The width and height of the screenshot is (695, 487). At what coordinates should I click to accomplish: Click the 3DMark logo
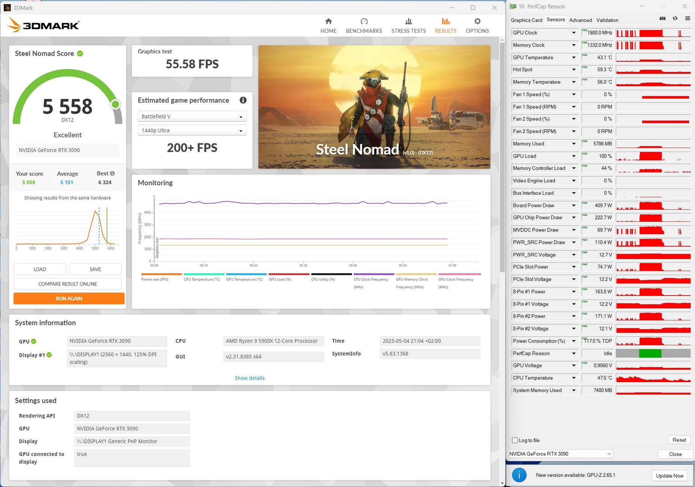point(43,25)
